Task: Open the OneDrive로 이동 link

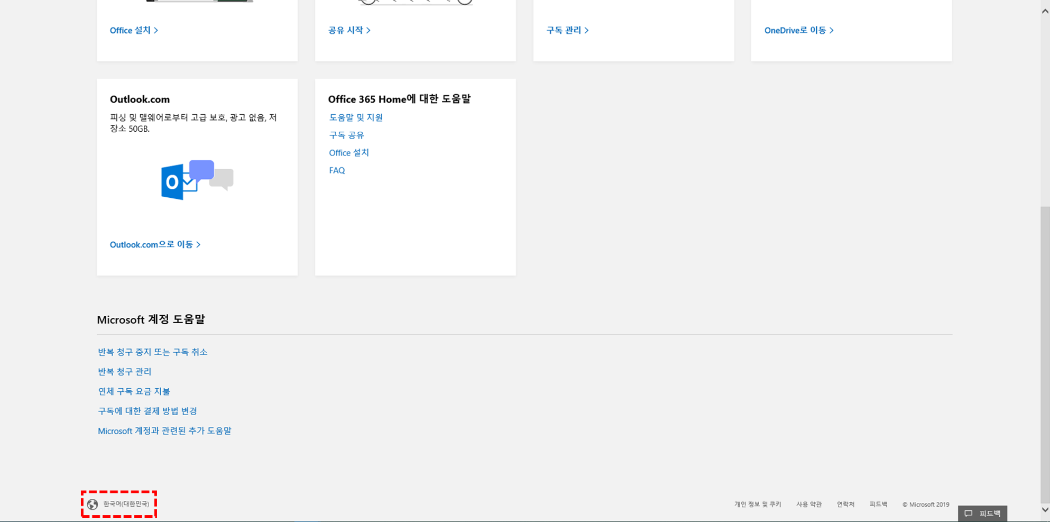Action: click(799, 30)
